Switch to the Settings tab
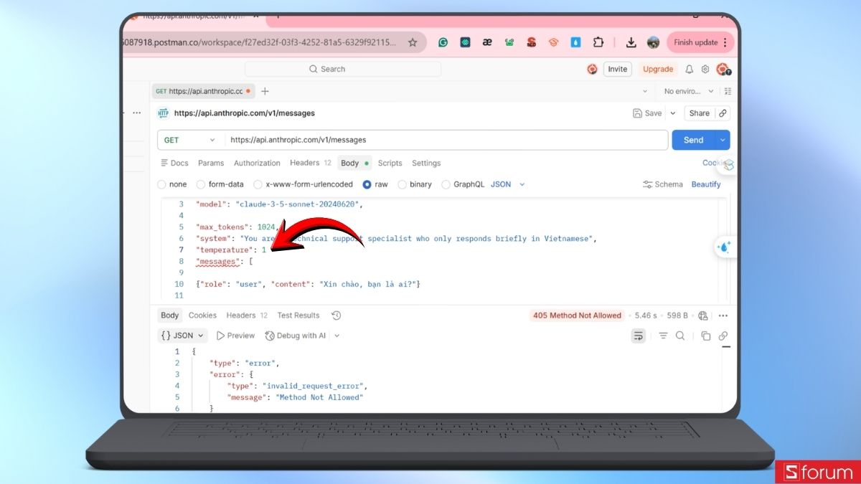The image size is (861, 484). [x=426, y=163]
